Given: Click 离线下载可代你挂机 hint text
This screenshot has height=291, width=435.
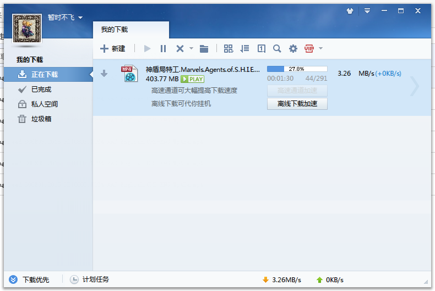Looking at the screenshot, I should 181,104.
